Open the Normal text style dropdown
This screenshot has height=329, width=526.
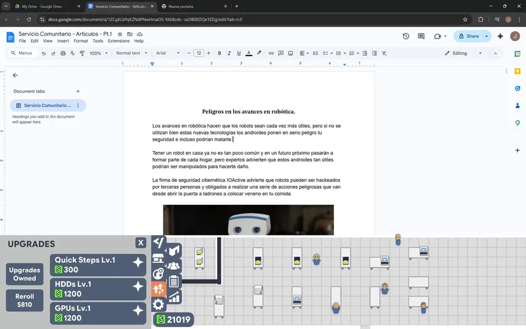click(131, 53)
